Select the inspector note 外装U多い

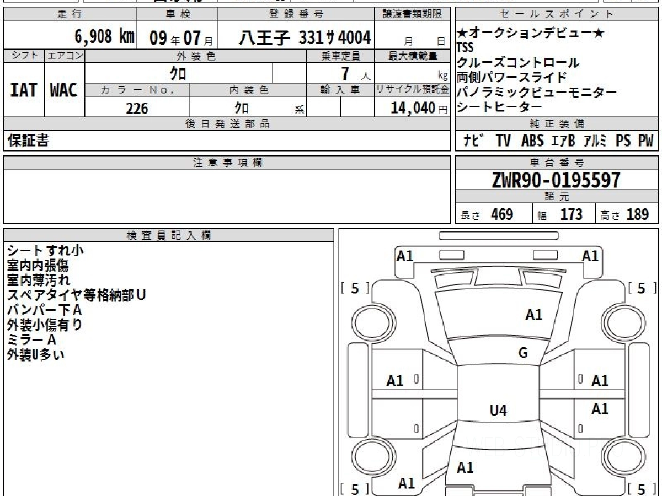tap(35, 354)
